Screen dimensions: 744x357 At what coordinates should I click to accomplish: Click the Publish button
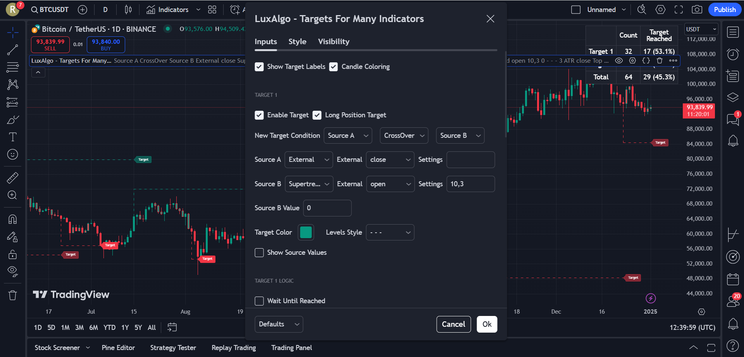pyautogui.click(x=725, y=9)
